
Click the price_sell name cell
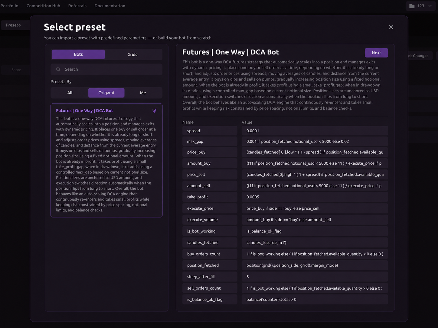210,175
